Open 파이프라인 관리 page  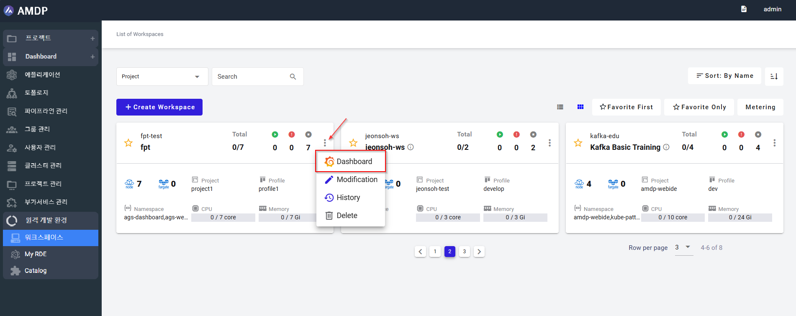tap(46, 111)
